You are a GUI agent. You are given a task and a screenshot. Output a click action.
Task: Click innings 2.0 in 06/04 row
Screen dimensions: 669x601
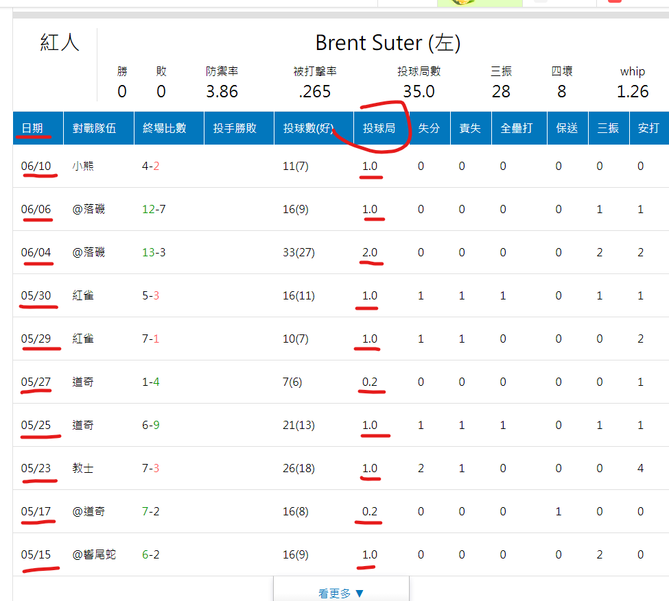tap(369, 252)
